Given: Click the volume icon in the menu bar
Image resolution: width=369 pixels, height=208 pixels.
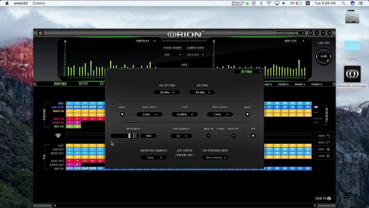Looking at the screenshot, I should (284, 3).
